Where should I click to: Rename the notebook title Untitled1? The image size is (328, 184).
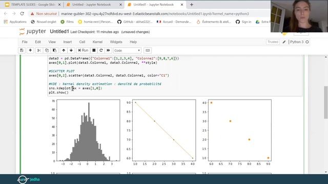pyautogui.click(x=59, y=32)
